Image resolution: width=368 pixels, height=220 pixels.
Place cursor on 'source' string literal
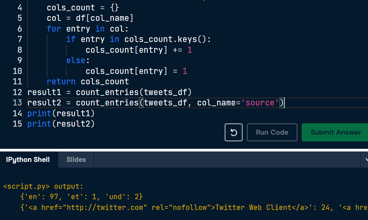pos(260,103)
